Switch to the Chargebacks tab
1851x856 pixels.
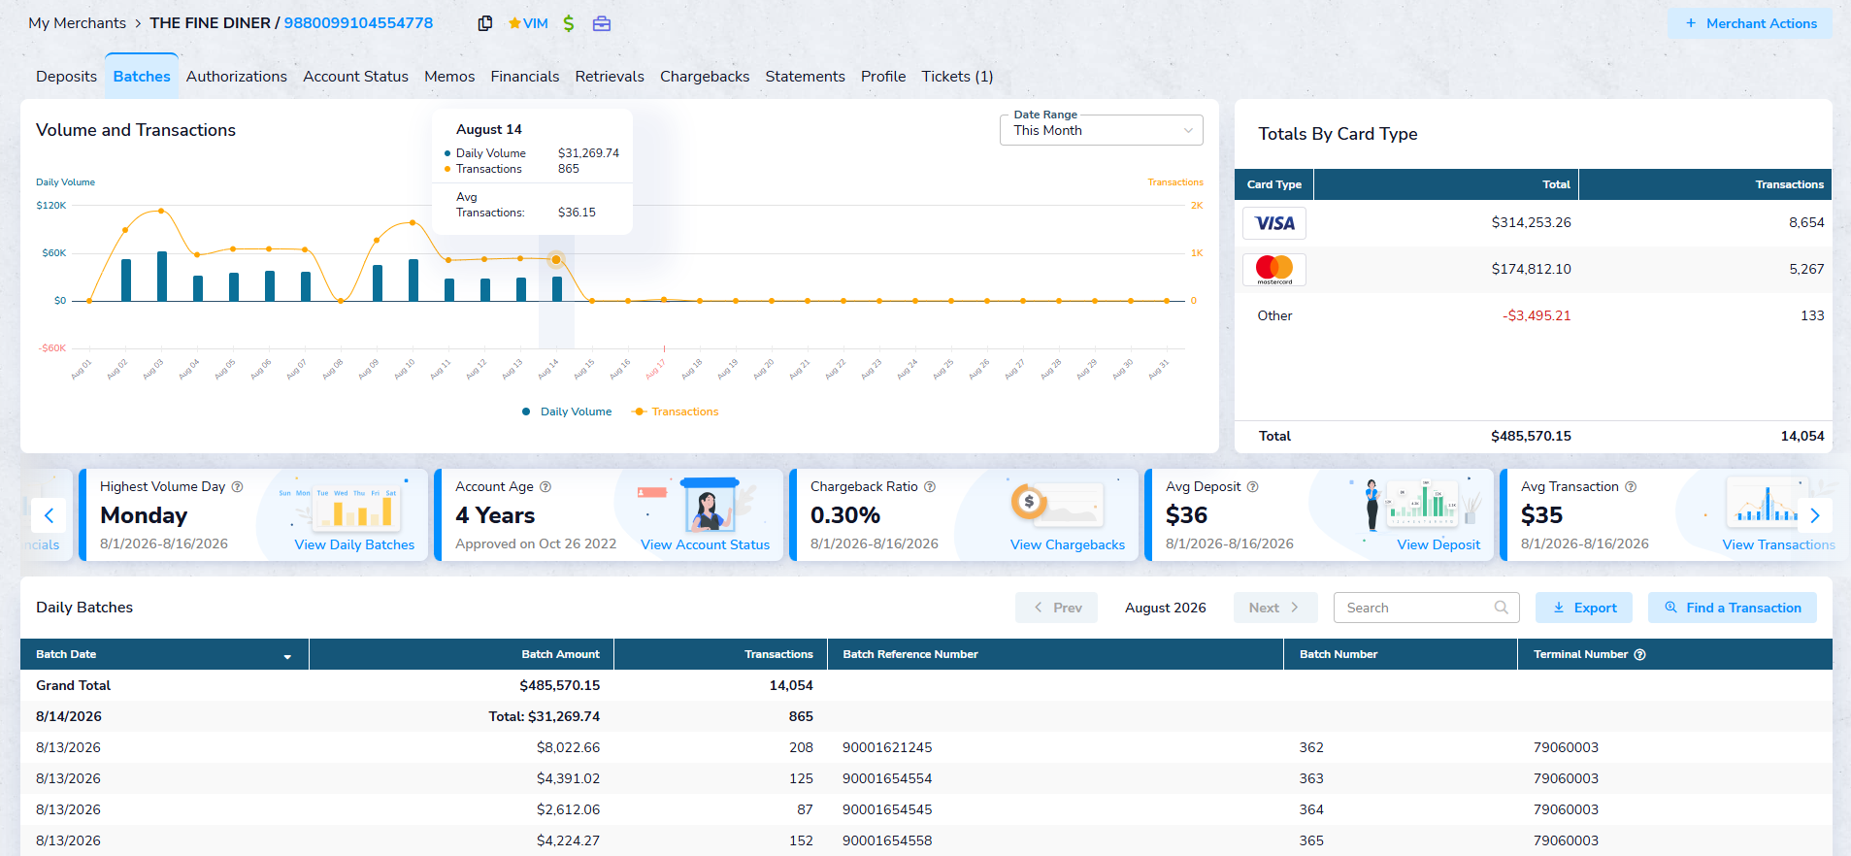coord(705,77)
